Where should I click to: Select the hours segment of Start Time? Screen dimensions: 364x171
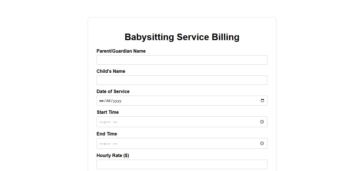point(101,122)
